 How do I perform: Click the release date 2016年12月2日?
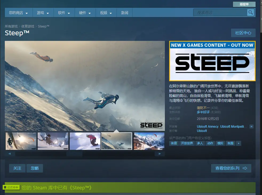click(208, 119)
